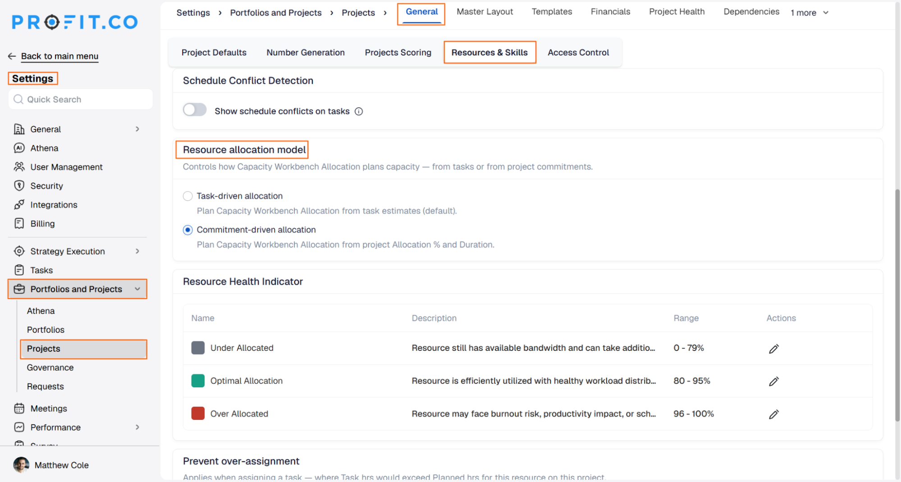Image resolution: width=901 pixels, height=482 pixels.
Task: Expand the General sidebar chevron
Action: tap(137, 129)
